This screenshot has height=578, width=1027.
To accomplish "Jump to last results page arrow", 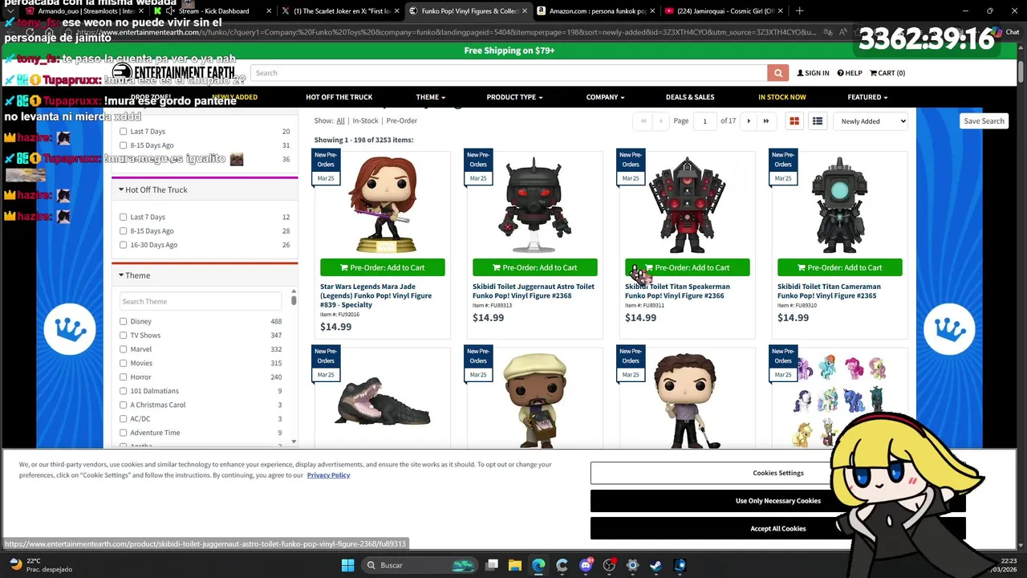I will point(766,121).
